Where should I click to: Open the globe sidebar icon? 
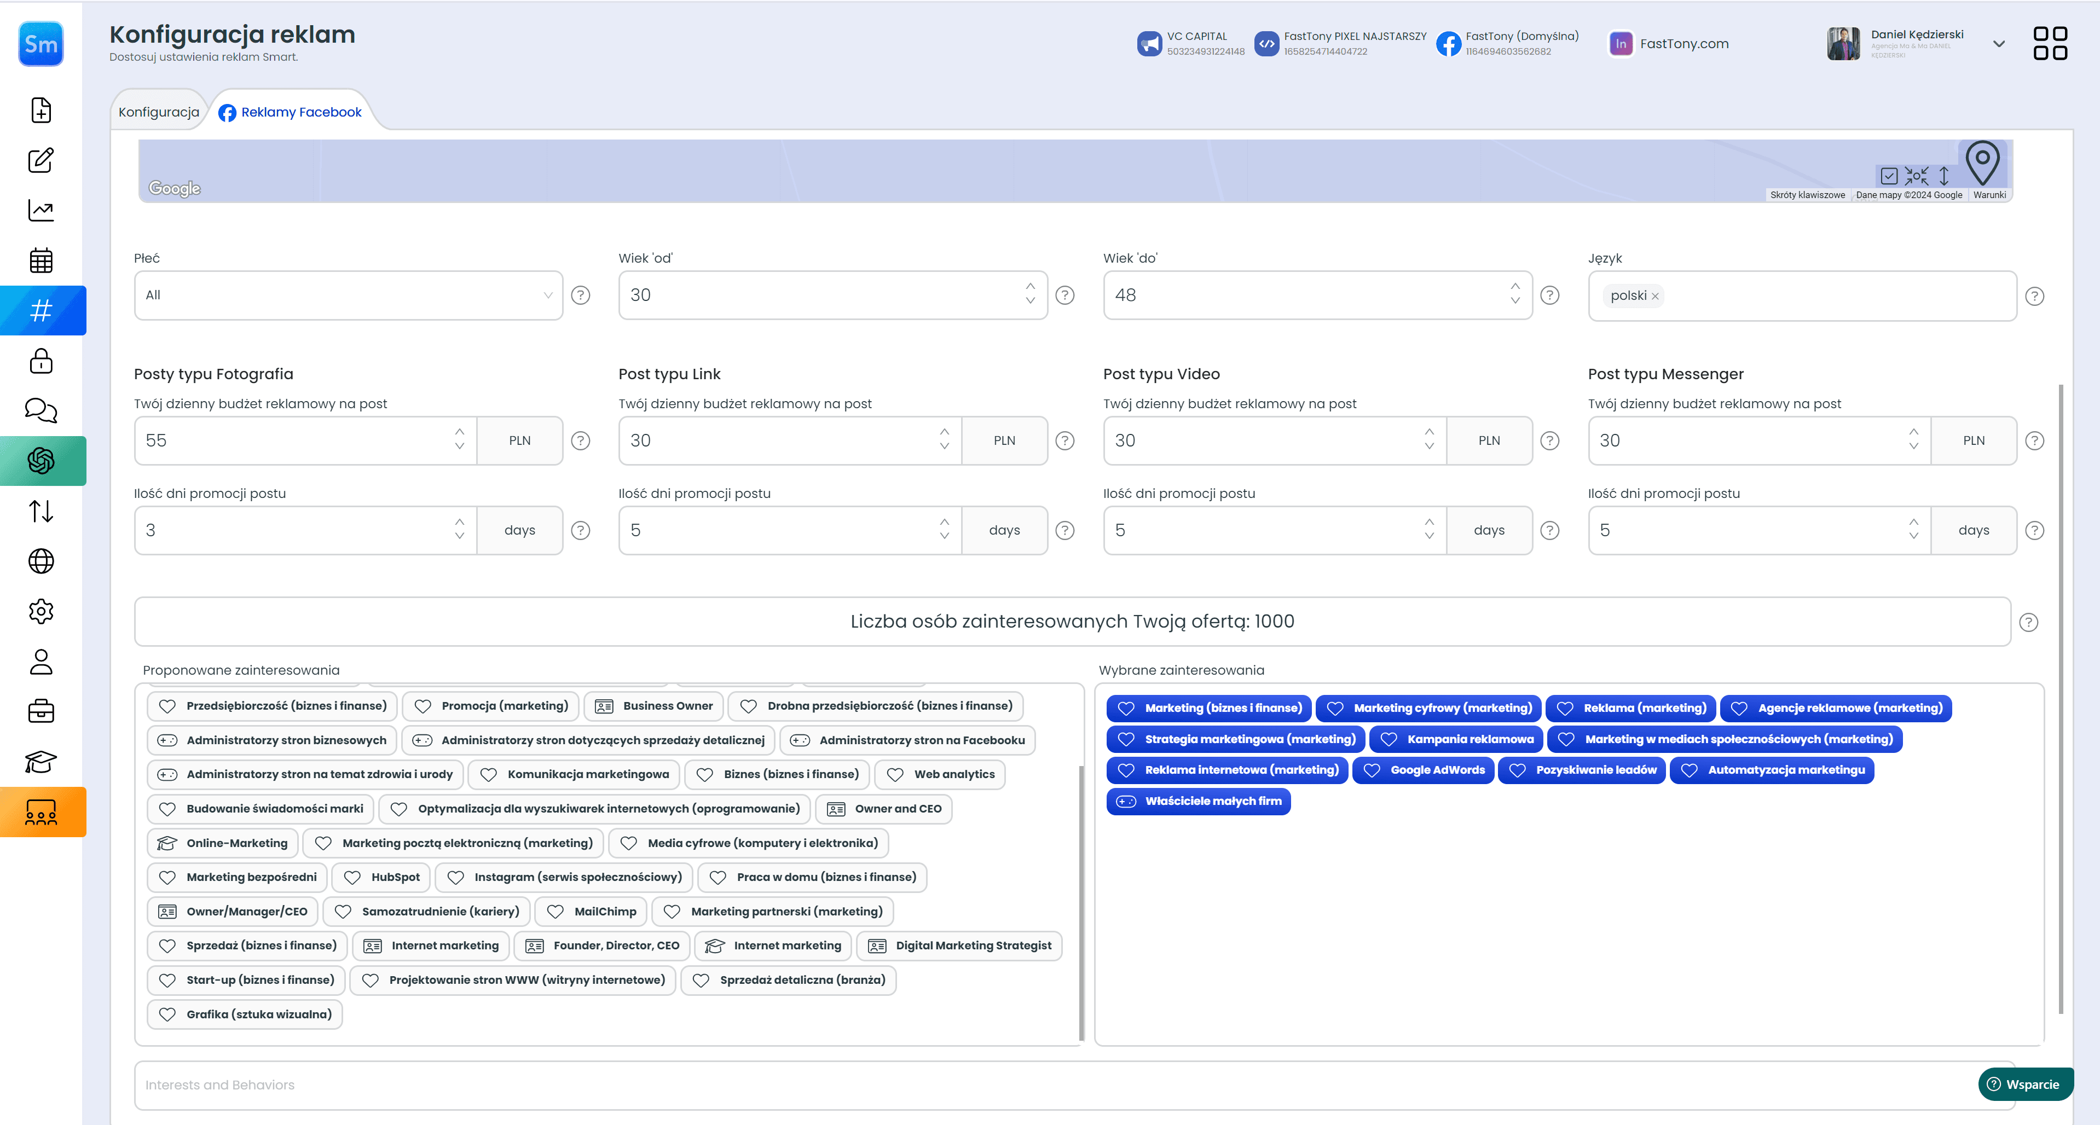tap(42, 562)
